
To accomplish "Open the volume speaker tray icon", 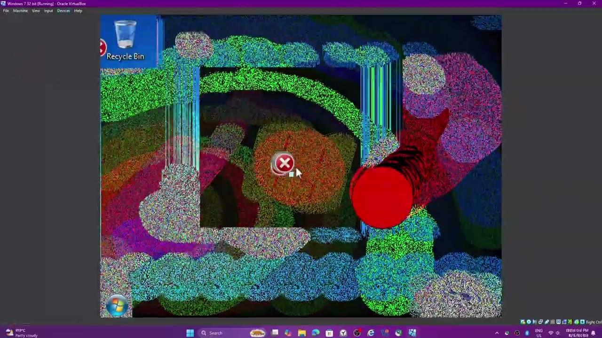I will [557, 333].
